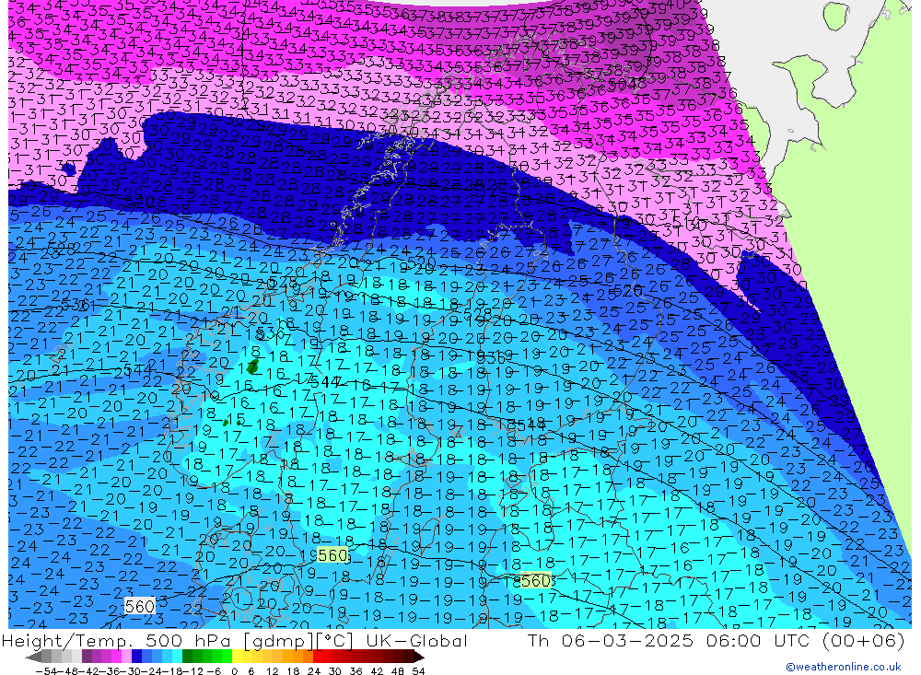Click the yellow legend swatch at 0°C
921x675 pixels.
click(238, 657)
